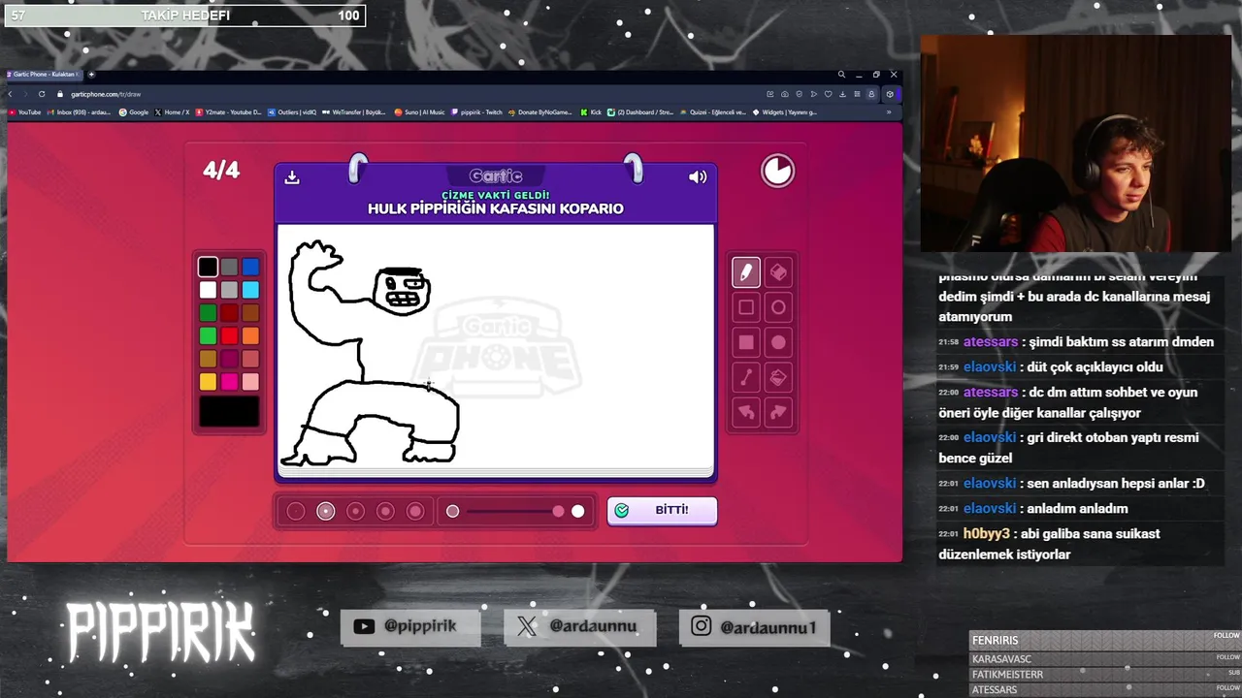Set opacity to maximum via white dot
Screen dimensions: 1242x698
578,511
